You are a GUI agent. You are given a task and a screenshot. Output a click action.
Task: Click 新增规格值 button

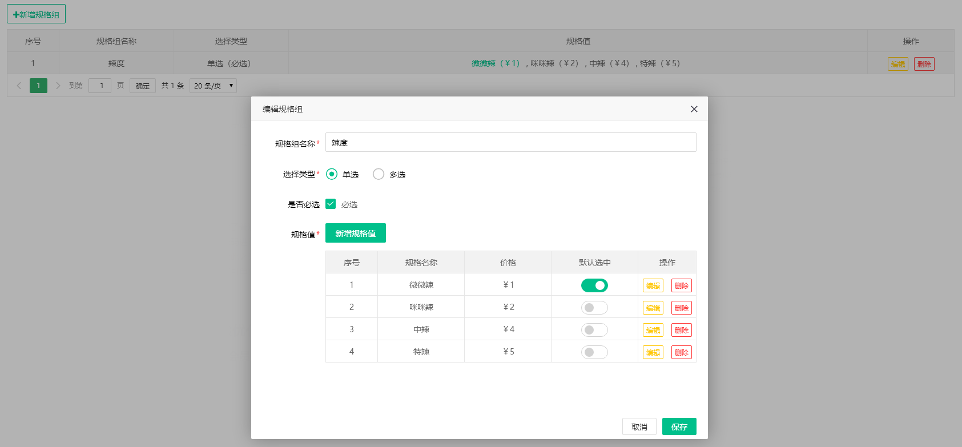click(355, 233)
